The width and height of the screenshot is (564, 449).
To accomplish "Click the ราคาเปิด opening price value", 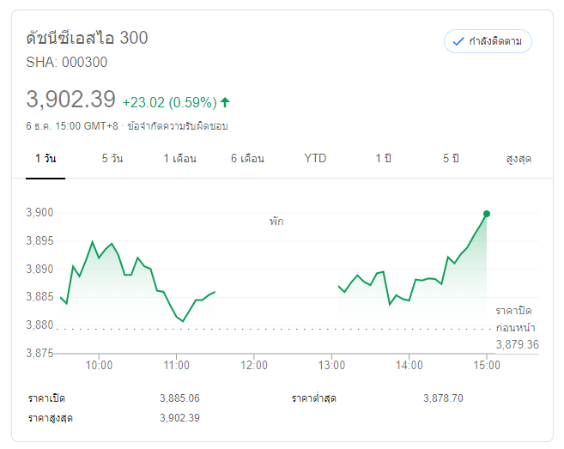I will pos(179,398).
